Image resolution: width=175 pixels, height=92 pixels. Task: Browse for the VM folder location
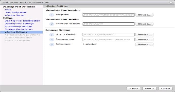[144, 24]
